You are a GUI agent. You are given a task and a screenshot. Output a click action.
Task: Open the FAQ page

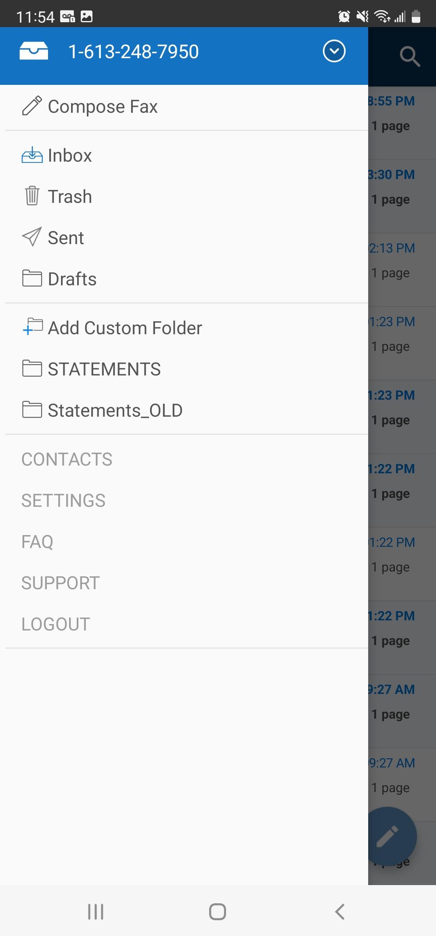click(37, 542)
